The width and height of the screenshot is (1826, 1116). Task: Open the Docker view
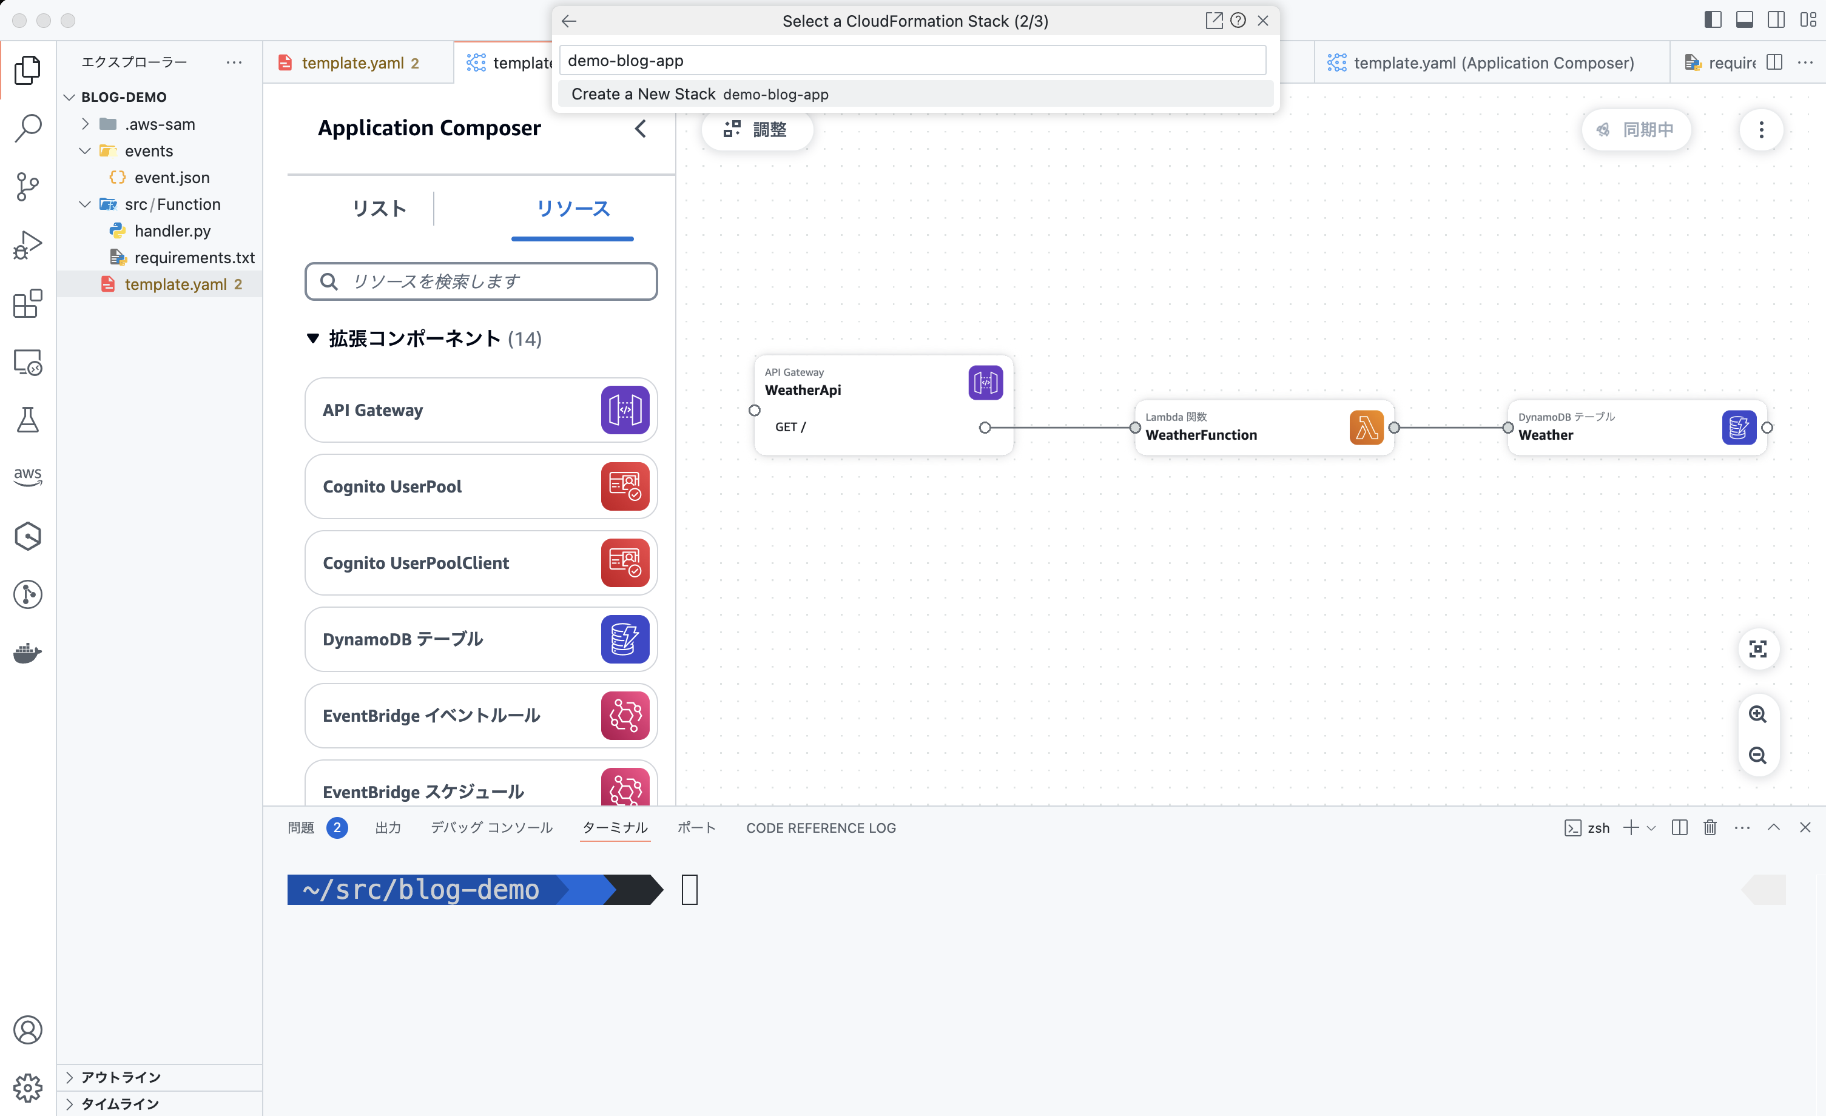tap(27, 653)
